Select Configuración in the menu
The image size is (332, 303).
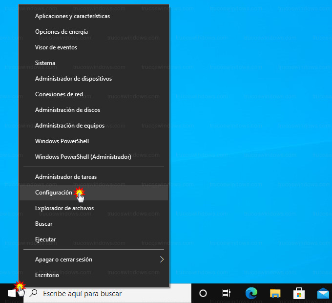click(94, 193)
